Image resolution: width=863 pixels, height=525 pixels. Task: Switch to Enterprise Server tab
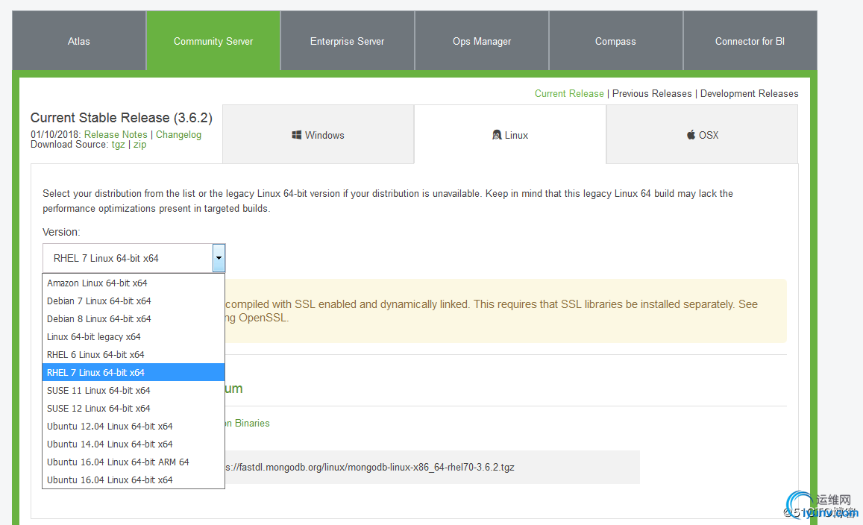click(348, 41)
